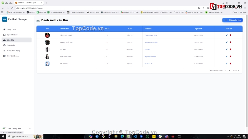Go back with the browser back arrow
Viewport: 248px width, 139px height.
[3, 8]
